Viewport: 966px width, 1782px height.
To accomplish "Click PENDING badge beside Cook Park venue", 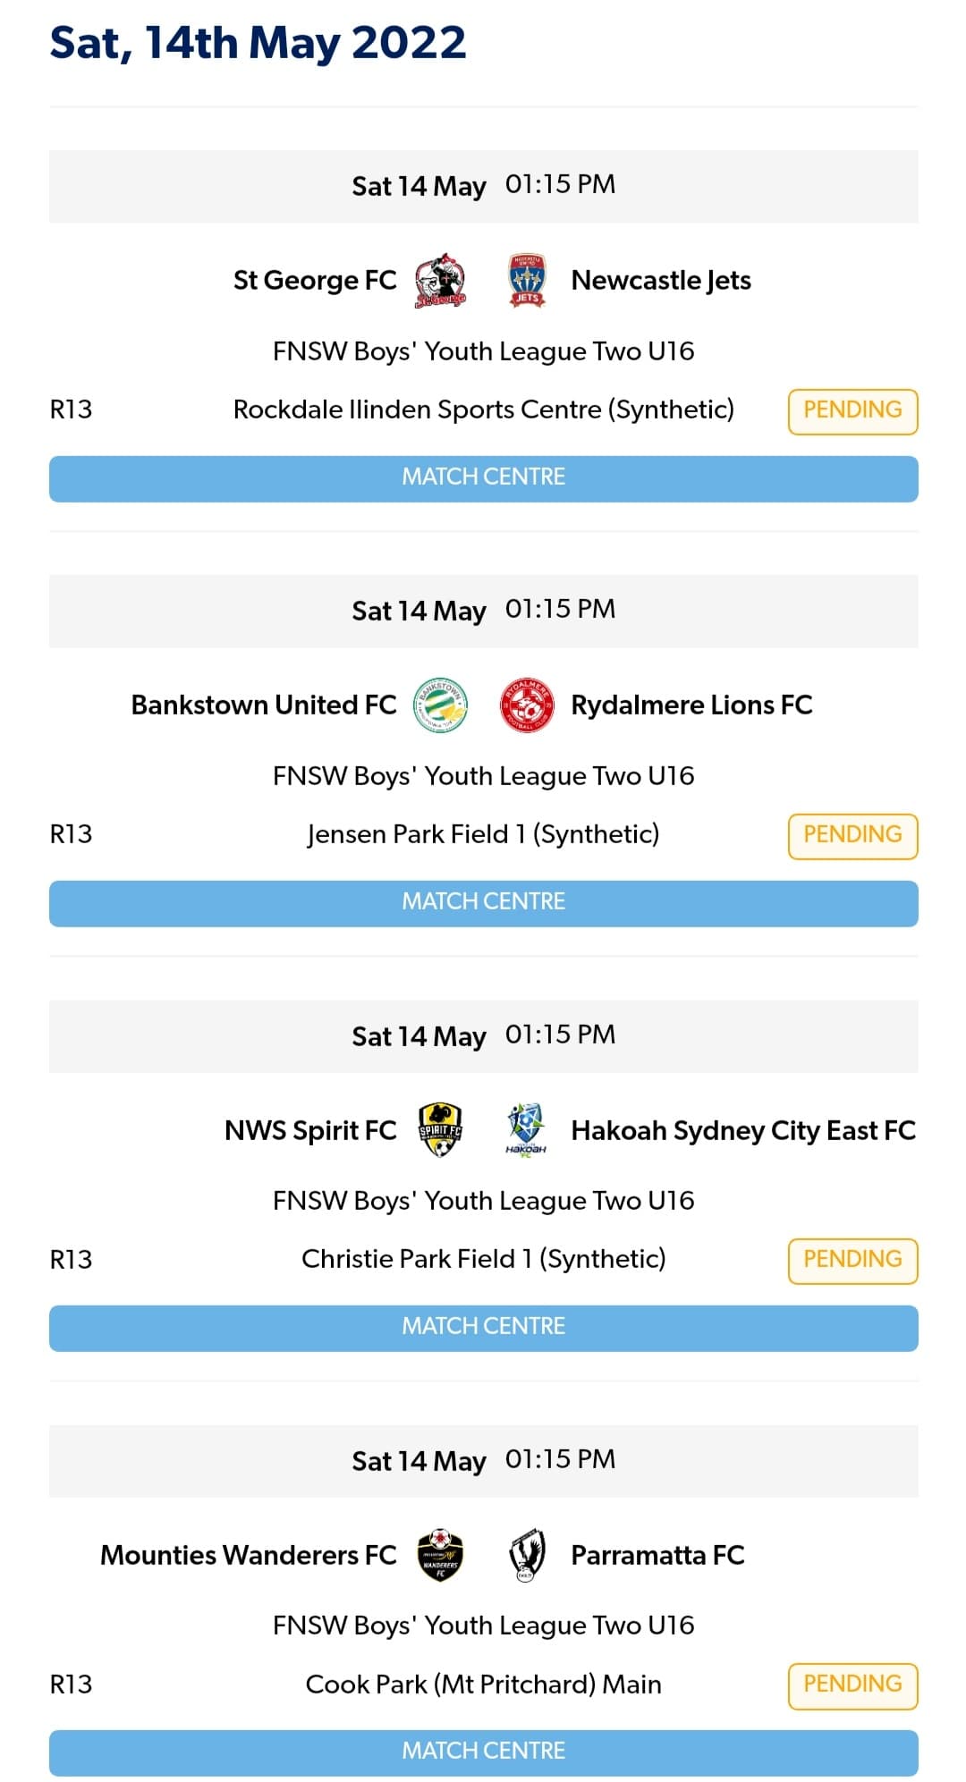I will 852,1684.
